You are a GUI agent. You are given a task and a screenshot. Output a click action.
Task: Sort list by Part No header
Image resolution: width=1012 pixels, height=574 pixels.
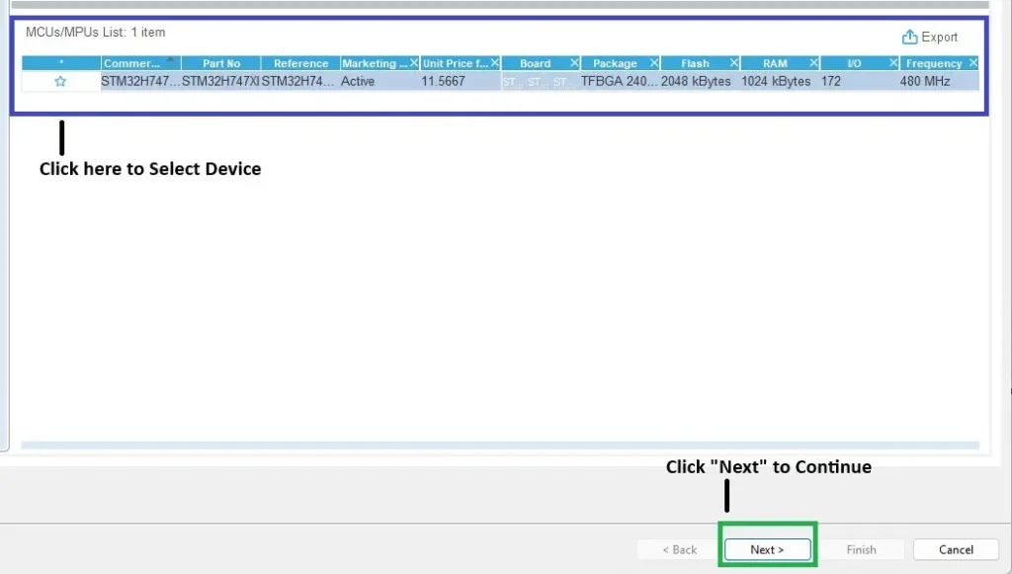pyautogui.click(x=221, y=63)
